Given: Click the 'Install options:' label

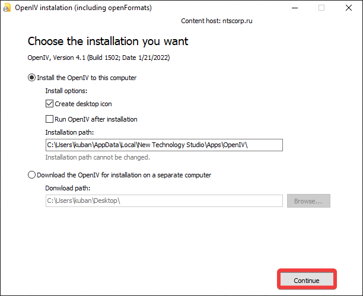Looking at the screenshot, I should [66, 91].
